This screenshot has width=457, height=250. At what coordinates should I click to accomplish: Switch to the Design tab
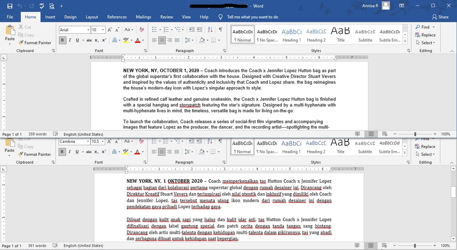(70, 17)
